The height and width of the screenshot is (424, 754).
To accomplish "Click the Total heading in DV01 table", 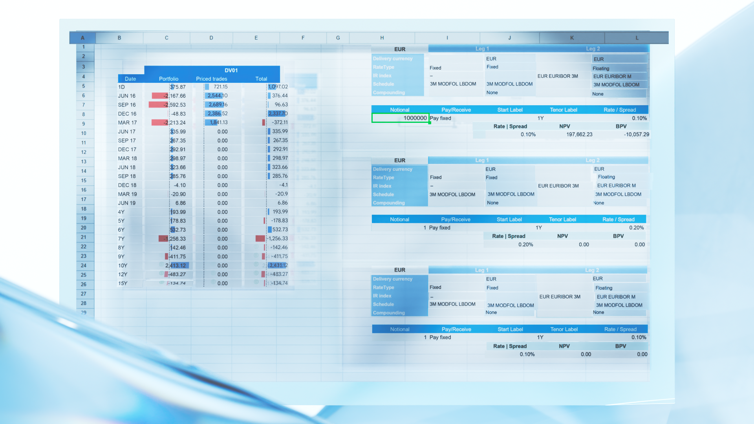I will (x=261, y=79).
